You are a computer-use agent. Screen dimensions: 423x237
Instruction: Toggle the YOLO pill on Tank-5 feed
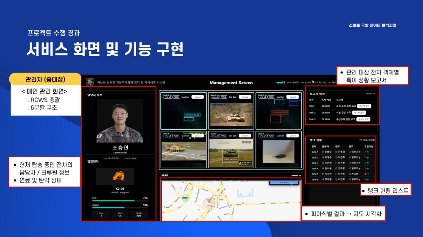pos(224,136)
